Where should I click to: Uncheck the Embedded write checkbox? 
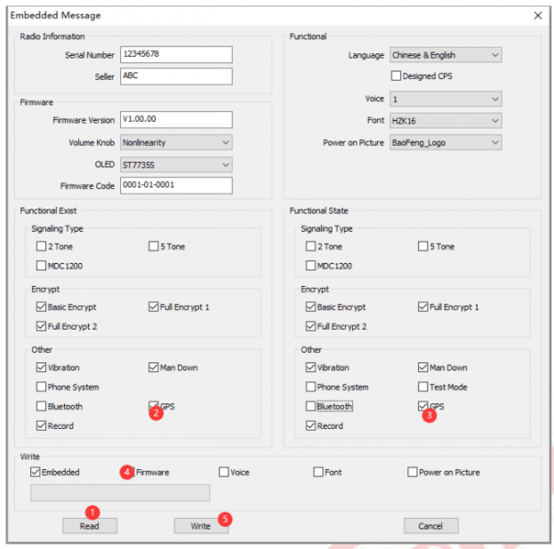tap(36, 472)
